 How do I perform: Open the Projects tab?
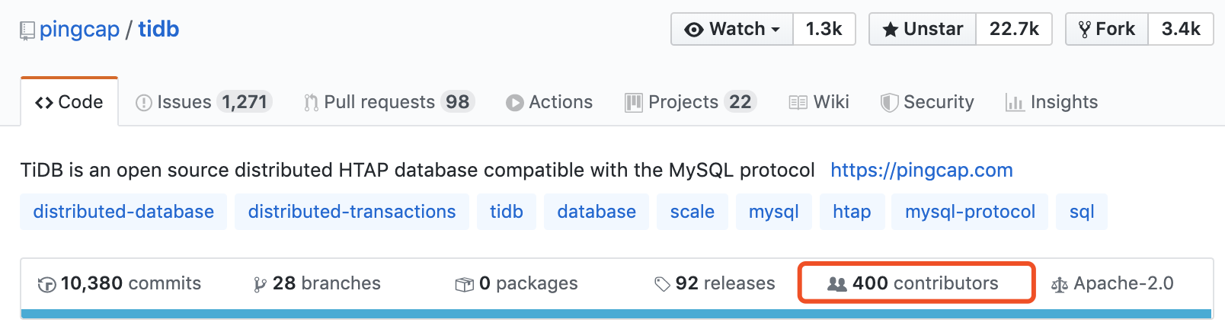[x=689, y=102]
